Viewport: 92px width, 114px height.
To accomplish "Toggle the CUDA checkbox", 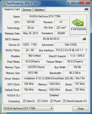I will (x=39, y=101).
